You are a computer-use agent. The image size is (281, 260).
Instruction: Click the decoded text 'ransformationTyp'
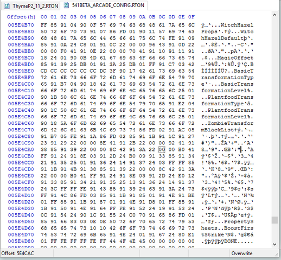[227, 78]
